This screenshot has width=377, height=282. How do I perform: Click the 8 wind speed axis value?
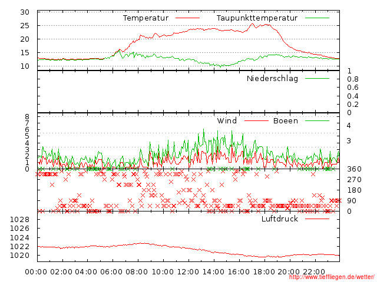(27, 117)
